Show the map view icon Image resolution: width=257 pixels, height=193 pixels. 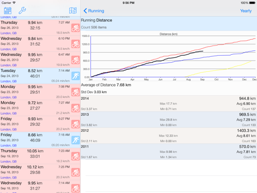(x=73, y=11)
